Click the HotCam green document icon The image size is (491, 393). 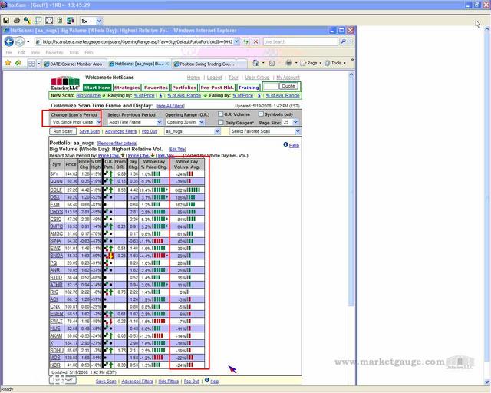click(60, 21)
